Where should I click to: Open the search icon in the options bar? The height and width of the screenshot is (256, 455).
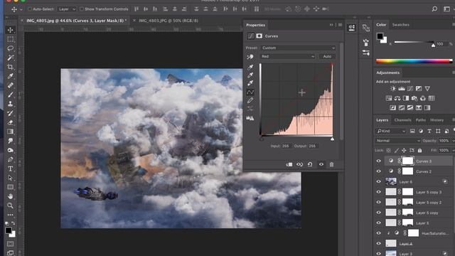tap(434, 9)
